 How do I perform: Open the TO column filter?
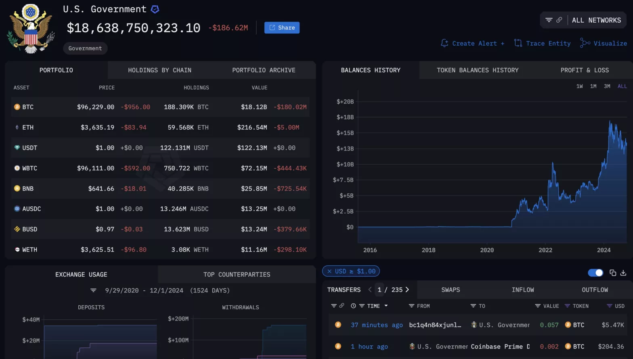(x=473, y=306)
